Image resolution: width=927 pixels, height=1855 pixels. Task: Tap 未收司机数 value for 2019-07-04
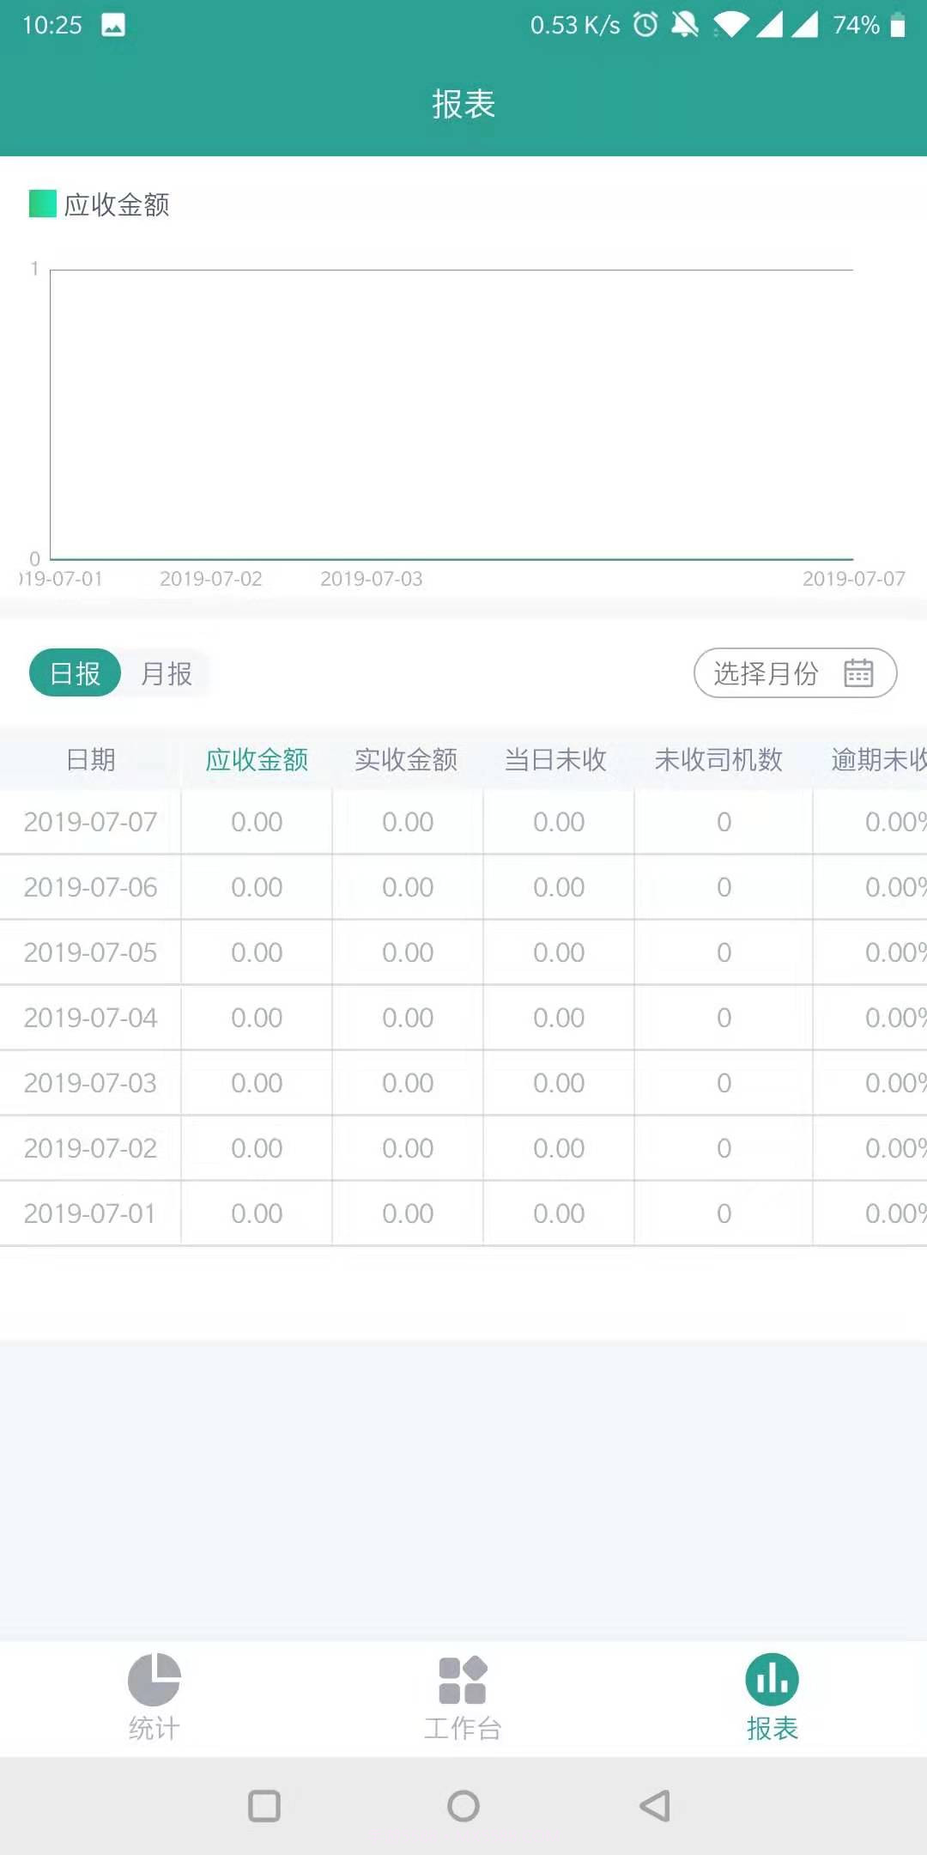click(724, 1018)
